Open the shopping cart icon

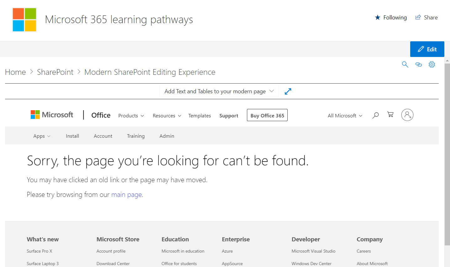point(390,115)
